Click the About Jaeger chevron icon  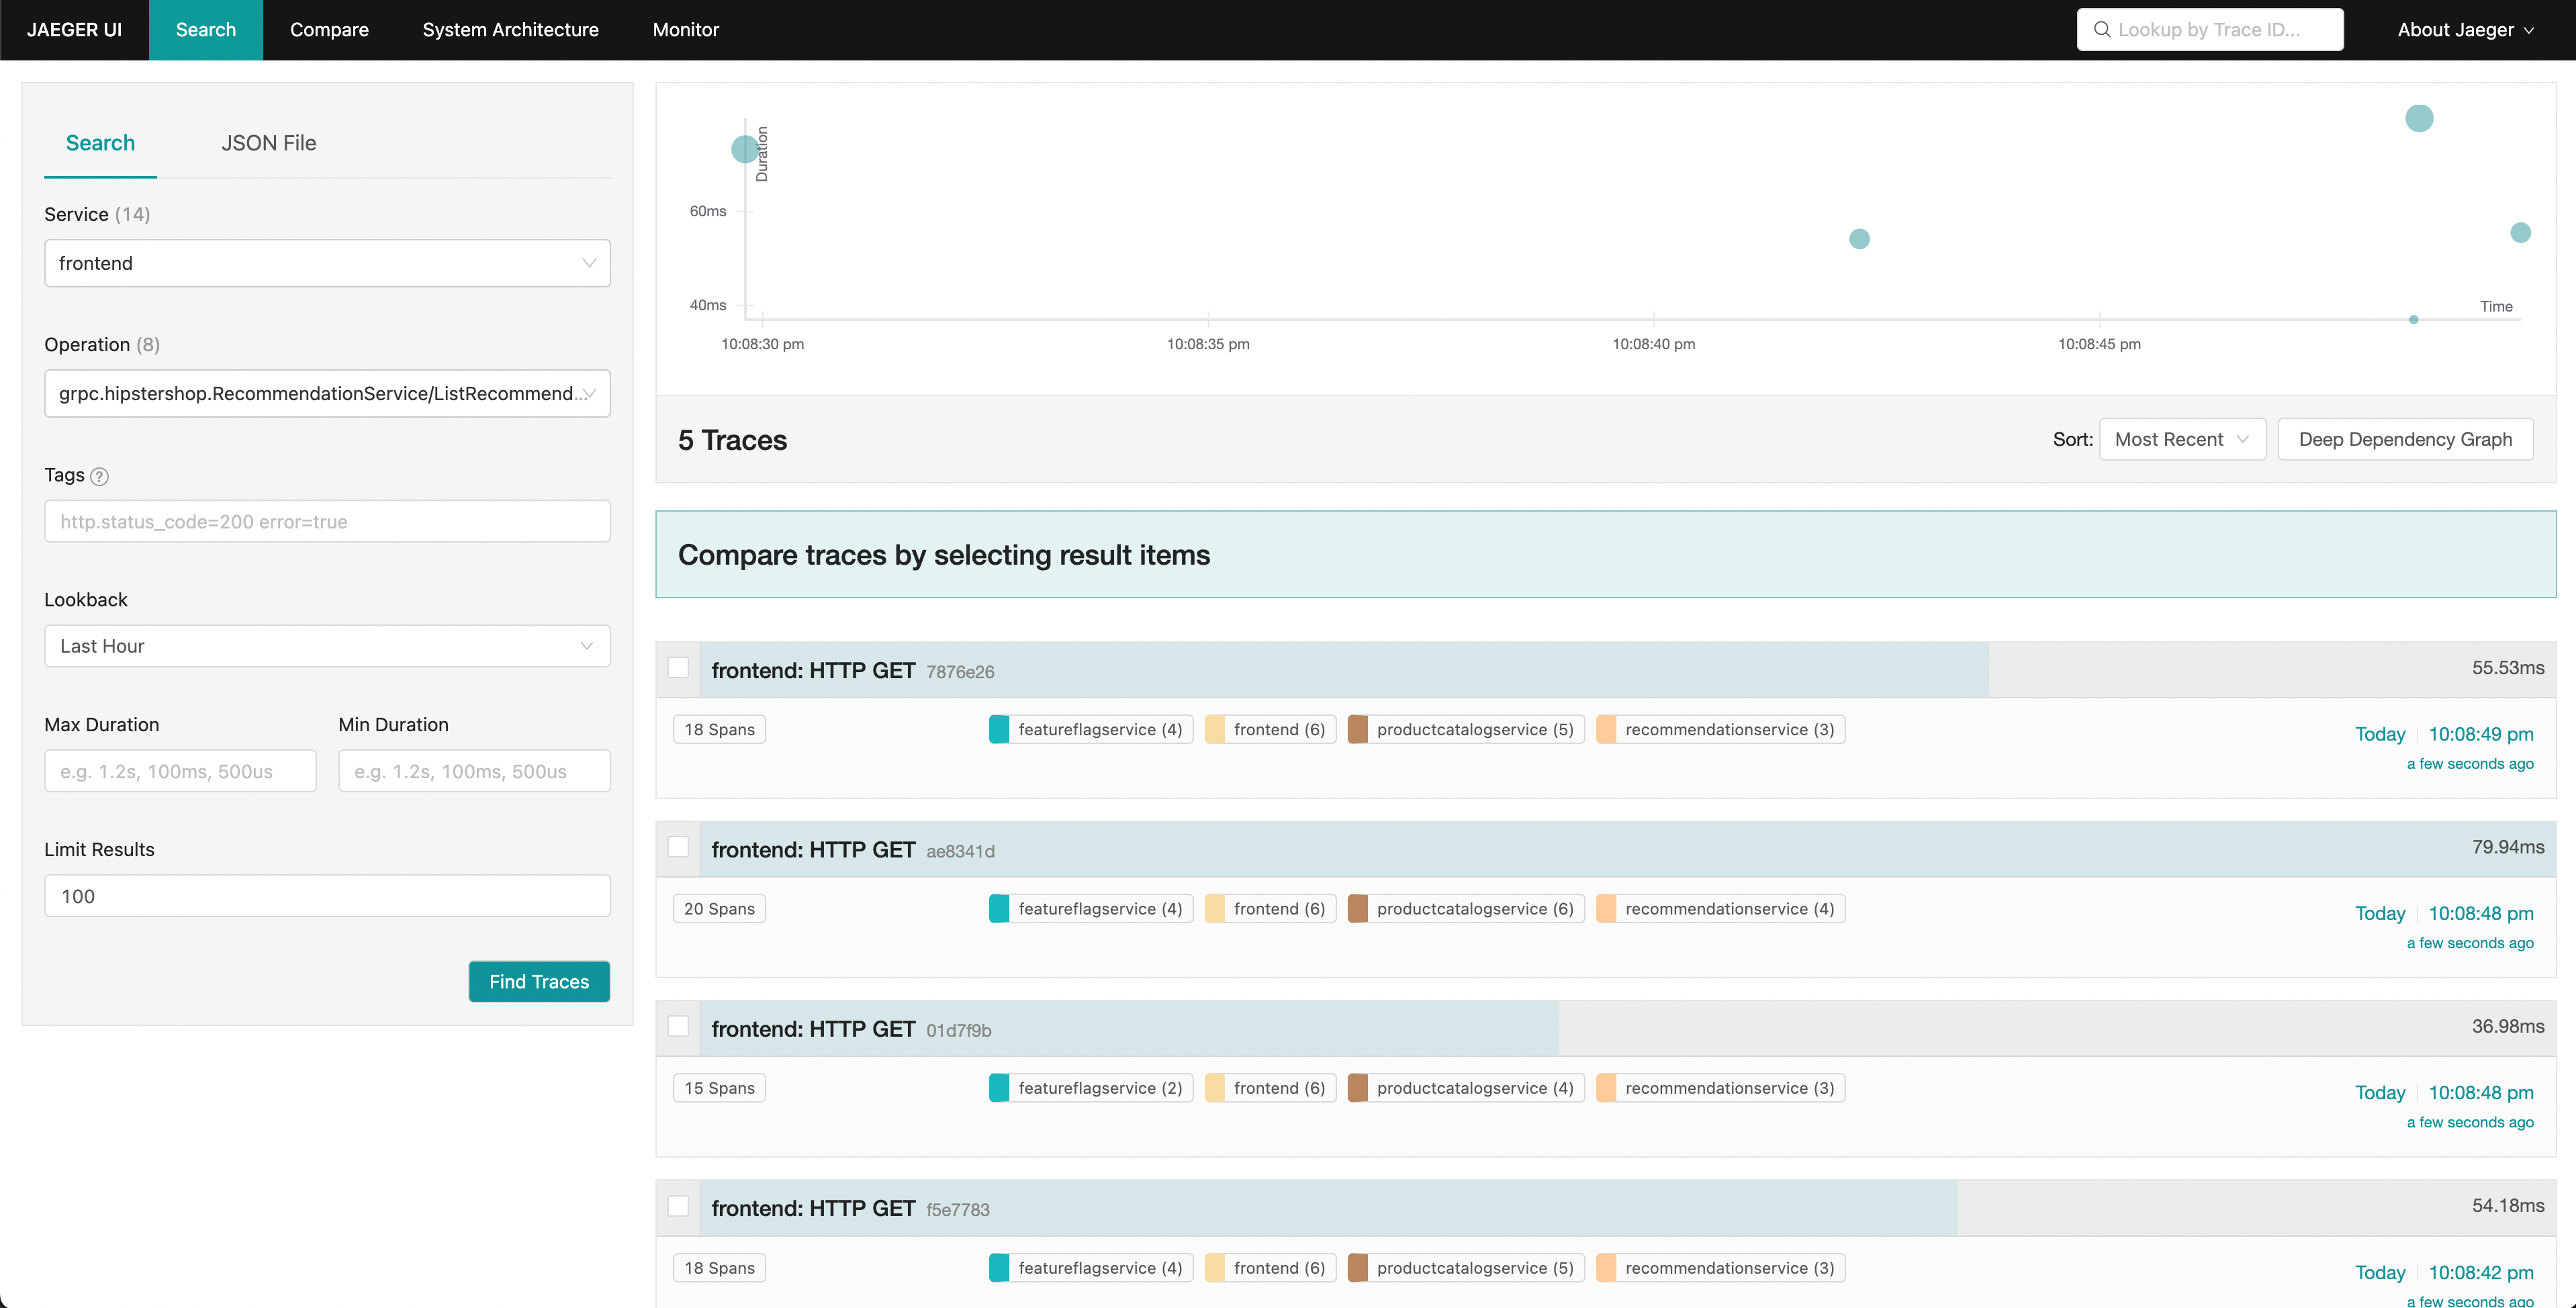pos(2530,31)
